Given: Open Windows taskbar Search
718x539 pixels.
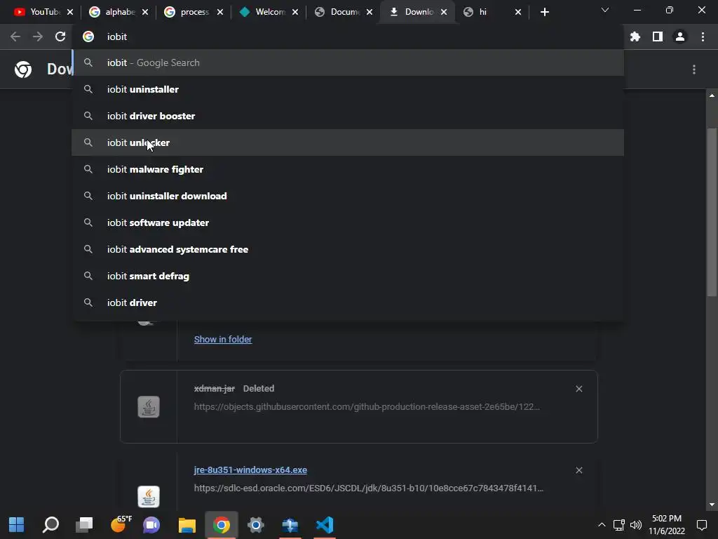Looking at the screenshot, I should 50,525.
